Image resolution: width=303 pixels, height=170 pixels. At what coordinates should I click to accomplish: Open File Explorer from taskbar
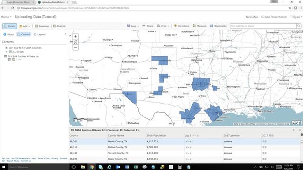click(x=83, y=167)
